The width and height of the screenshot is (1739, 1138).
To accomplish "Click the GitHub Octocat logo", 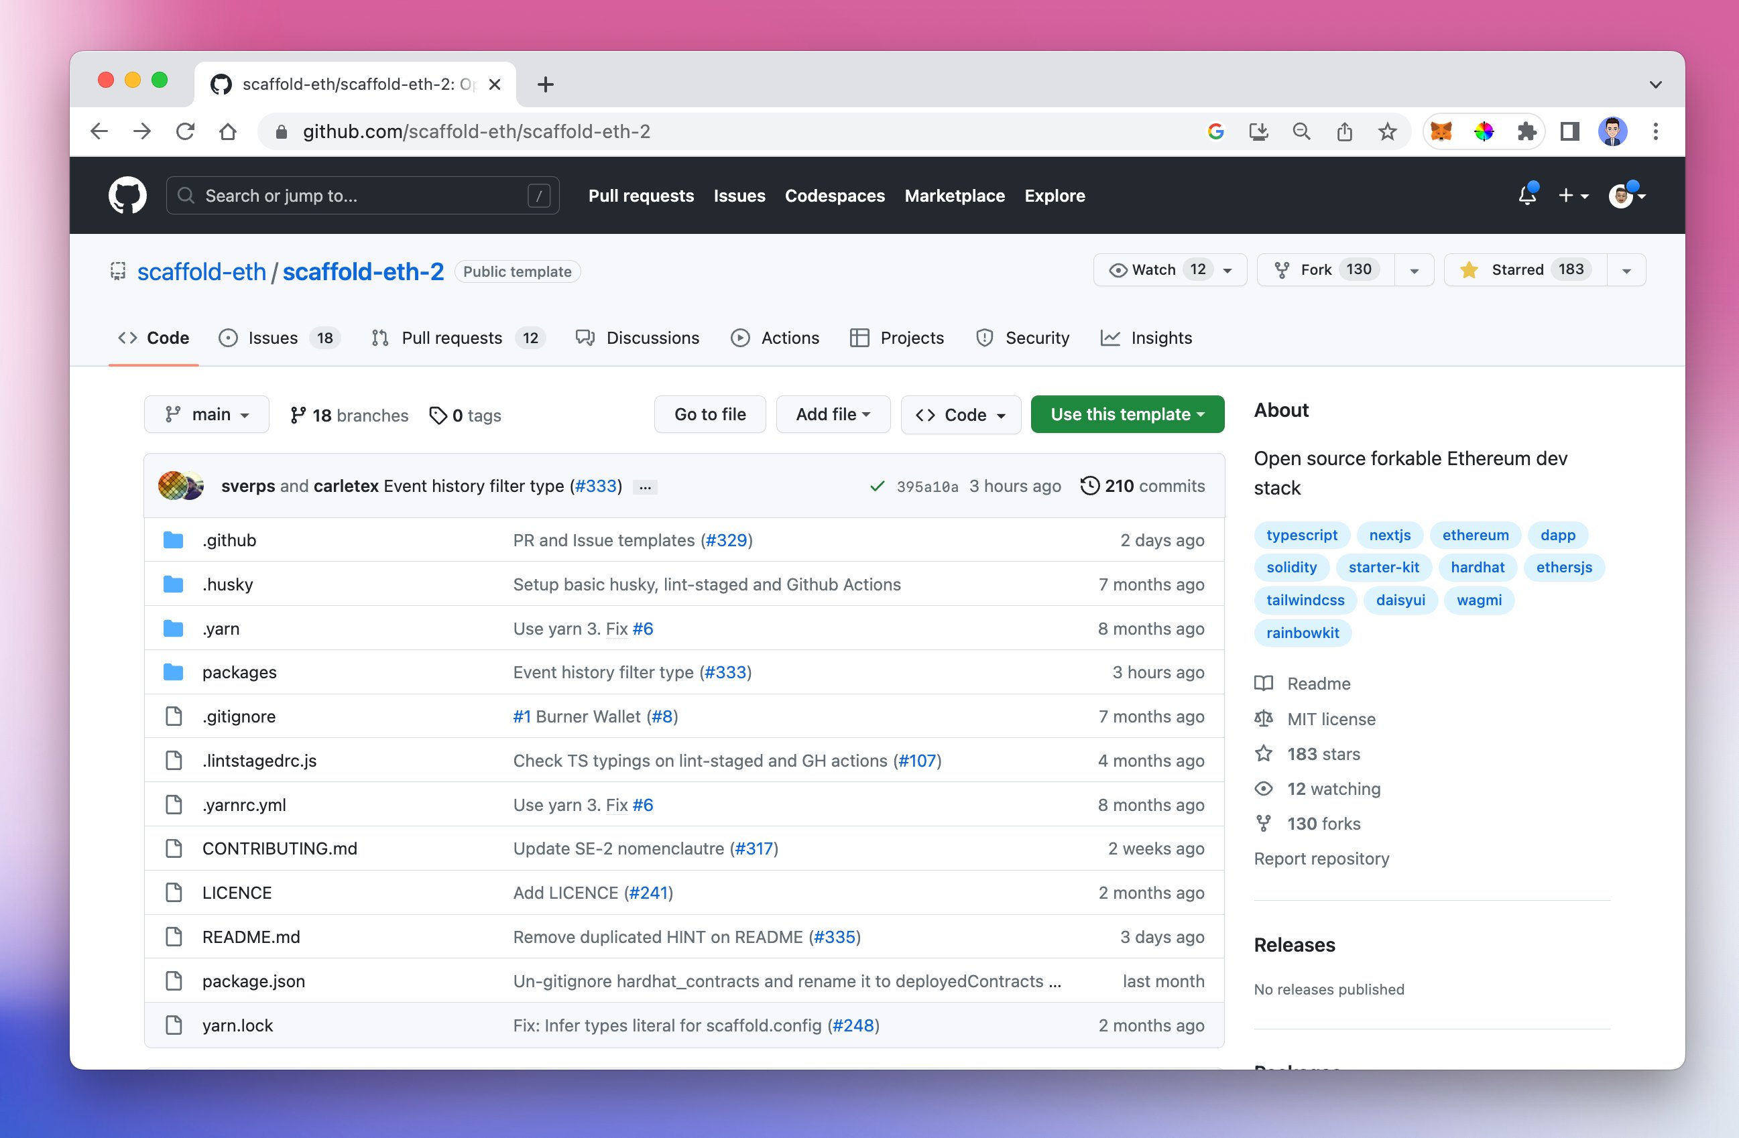I will tap(127, 195).
